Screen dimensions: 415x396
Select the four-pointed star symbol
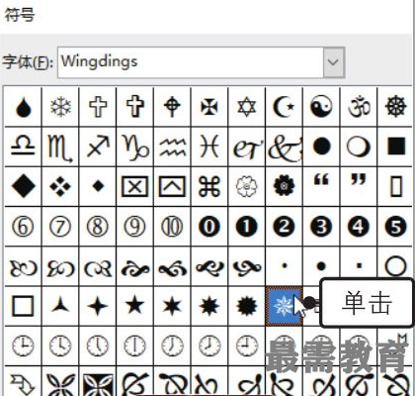pos(98,306)
